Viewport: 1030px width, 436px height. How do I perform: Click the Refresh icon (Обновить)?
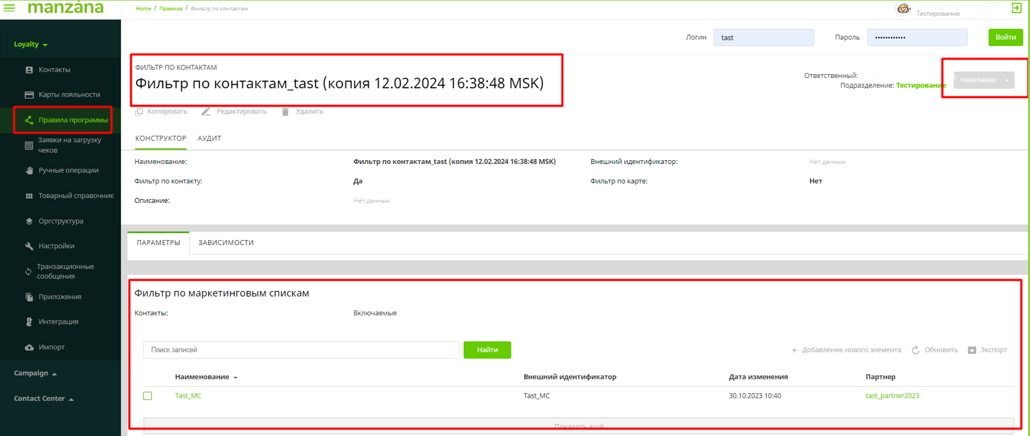click(x=915, y=350)
